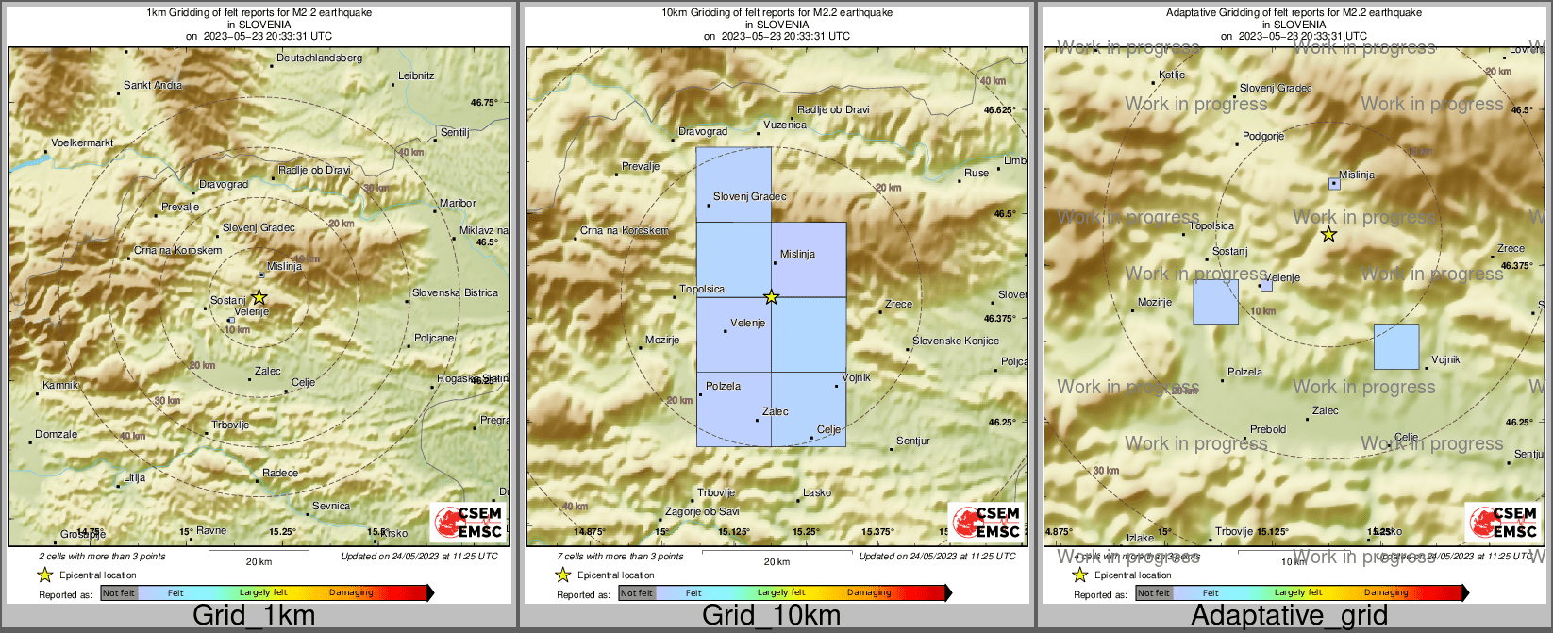Select the Polzela cell in the 10km grid
Screen dimensions: 1553x633
(734, 409)
